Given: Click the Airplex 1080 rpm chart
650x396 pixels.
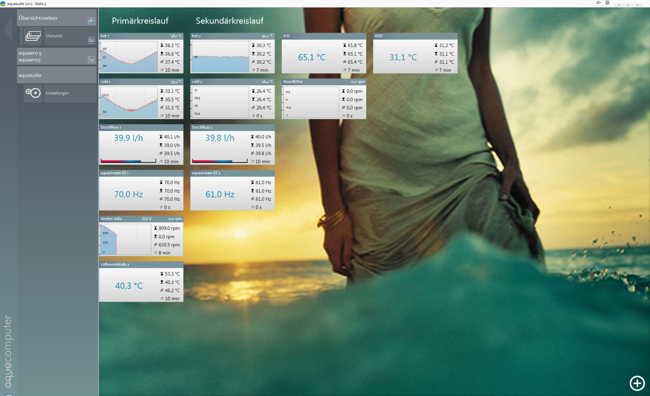Looking at the screenshot, I should tap(125, 239).
